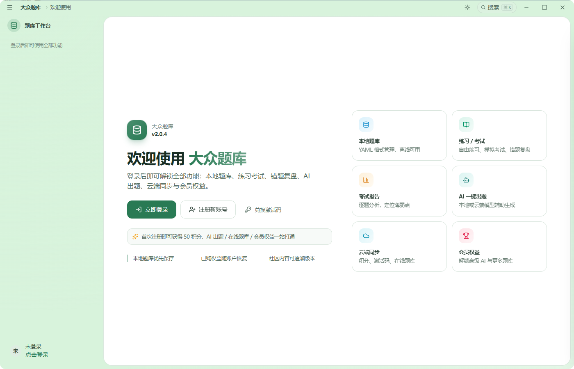Click the magnifier icon in the search box
The width and height of the screenshot is (574, 369).
point(483,7)
